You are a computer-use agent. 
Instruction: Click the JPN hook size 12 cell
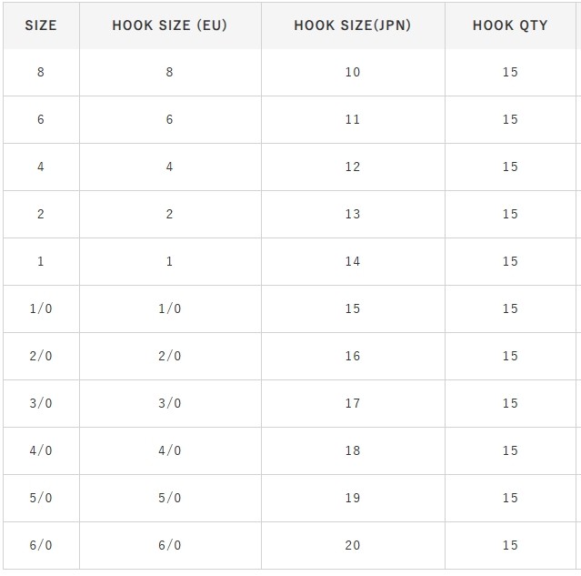tap(353, 167)
